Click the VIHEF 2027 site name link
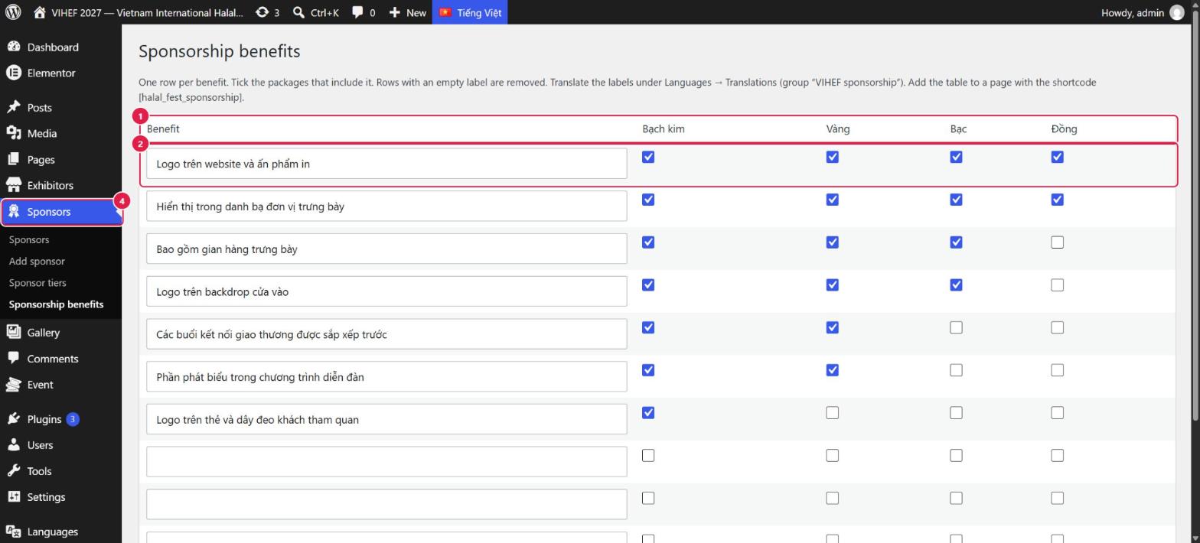Screen dimensions: 1200x543 (x=147, y=12)
